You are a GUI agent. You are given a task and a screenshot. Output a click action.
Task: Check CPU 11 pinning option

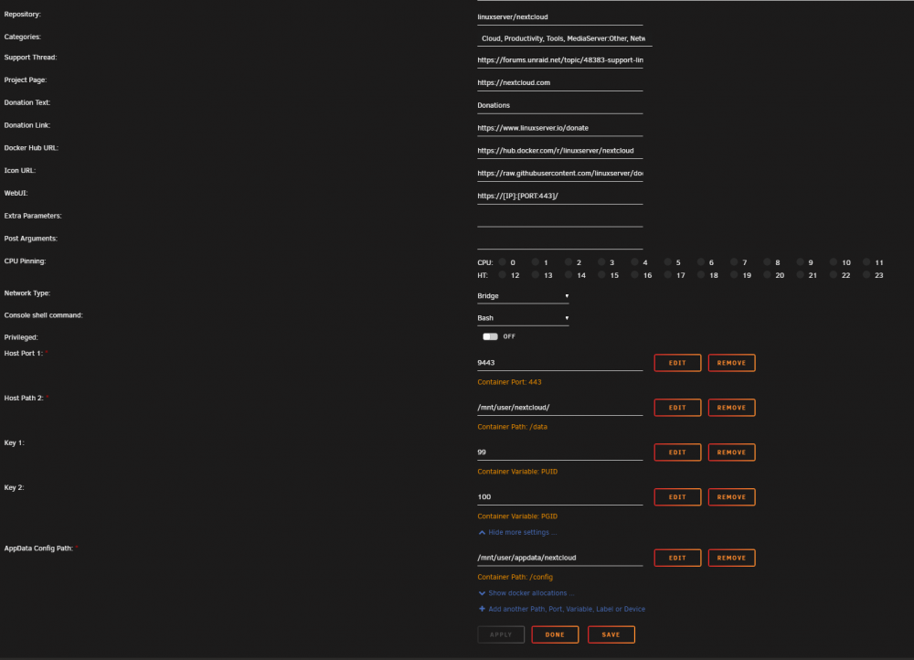[866, 262]
